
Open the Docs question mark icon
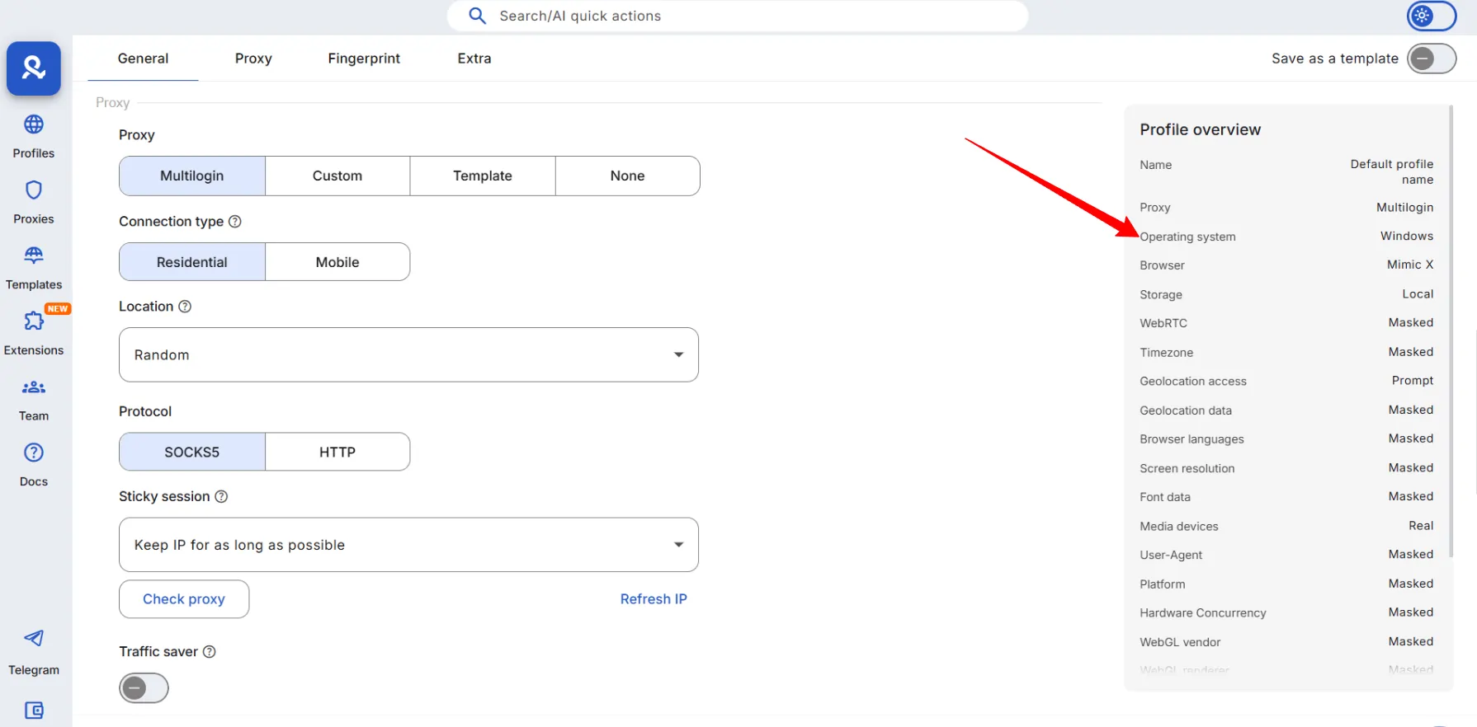click(34, 453)
